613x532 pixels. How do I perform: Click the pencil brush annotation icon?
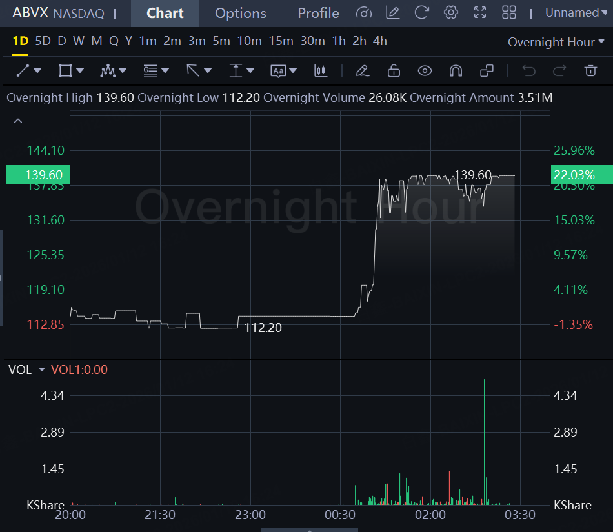(363, 71)
